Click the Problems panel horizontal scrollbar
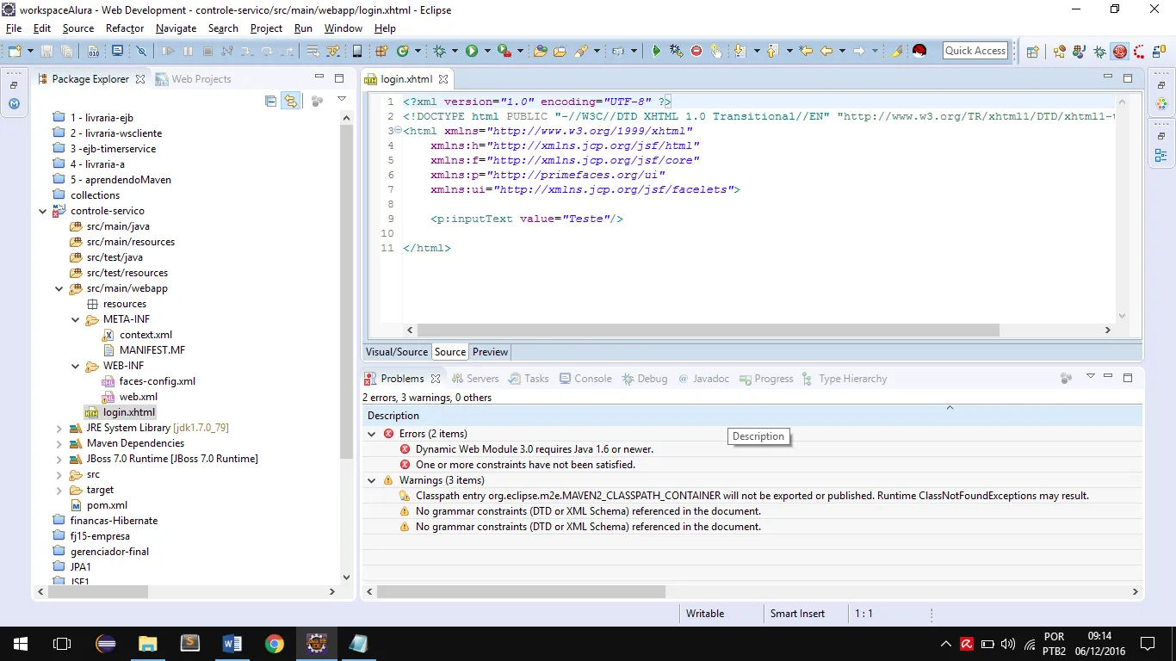 click(521, 592)
